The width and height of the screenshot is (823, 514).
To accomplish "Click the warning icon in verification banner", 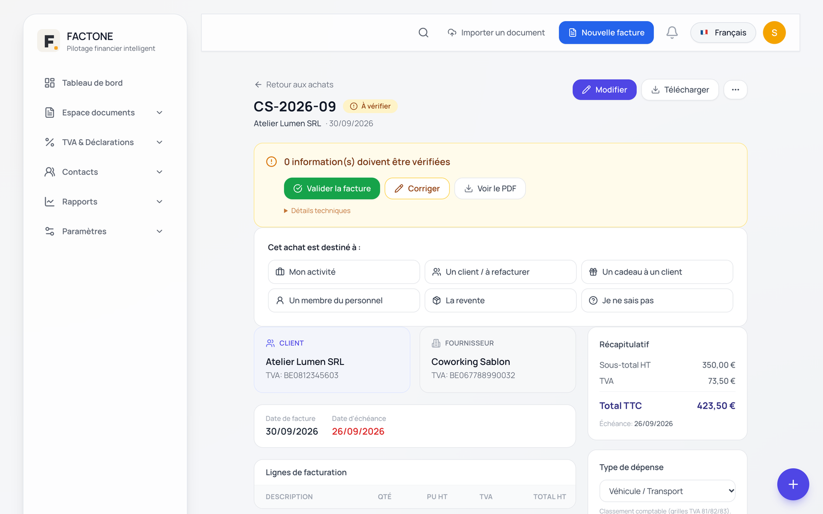I will coord(272,162).
